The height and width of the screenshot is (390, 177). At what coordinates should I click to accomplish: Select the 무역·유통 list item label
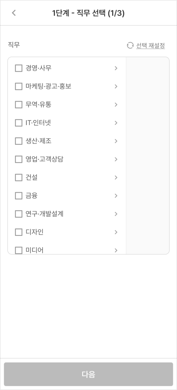(x=39, y=105)
